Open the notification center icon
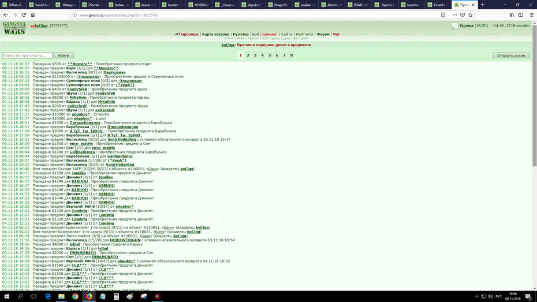This screenshot has height=302, width=537. pyautogui.click(x=529, y=297)
